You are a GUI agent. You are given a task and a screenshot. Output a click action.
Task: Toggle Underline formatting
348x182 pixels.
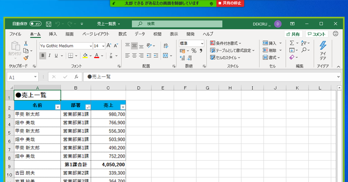point(56,55)
